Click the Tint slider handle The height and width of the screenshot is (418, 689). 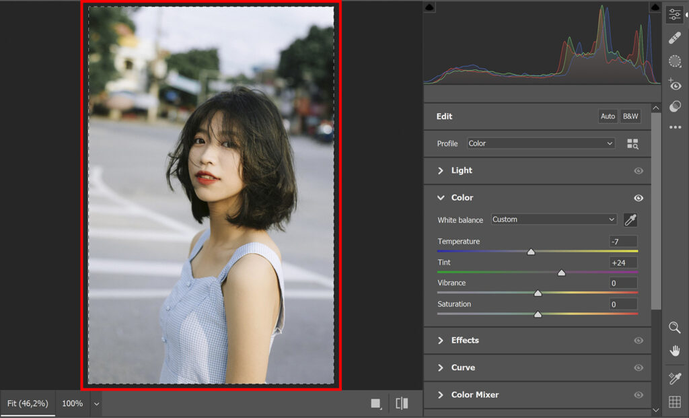tap(561, 273)
